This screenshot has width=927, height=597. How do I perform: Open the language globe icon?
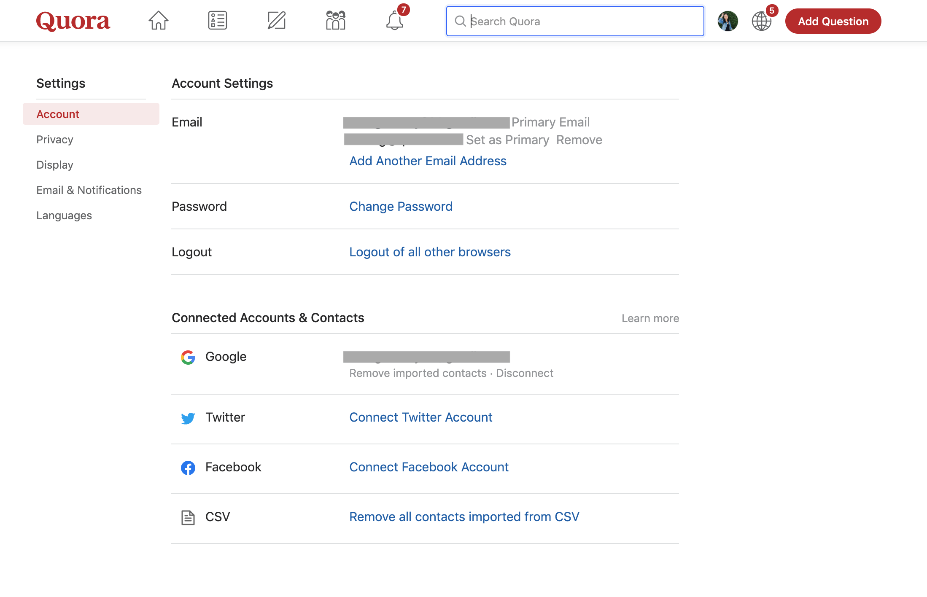762,21
